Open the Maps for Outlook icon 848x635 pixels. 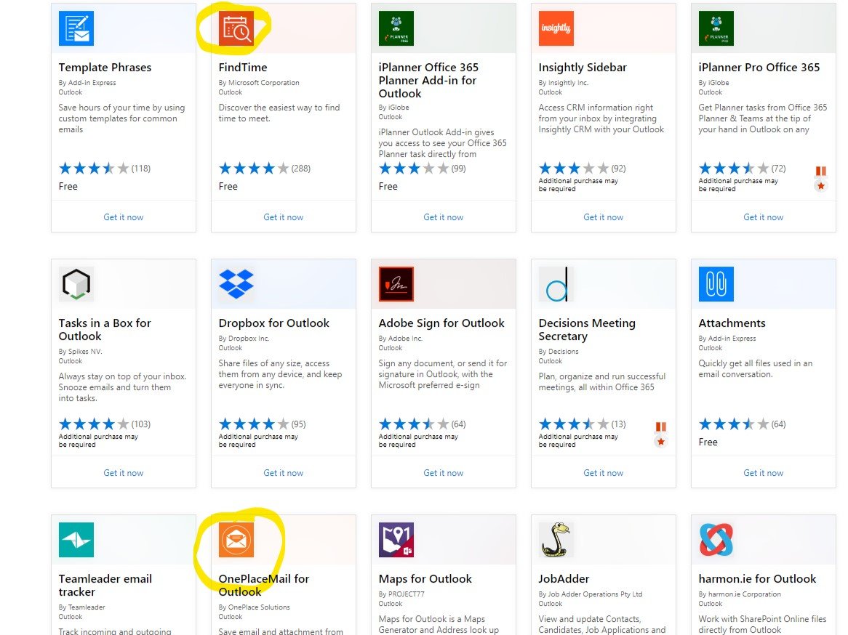pos(396,540)
